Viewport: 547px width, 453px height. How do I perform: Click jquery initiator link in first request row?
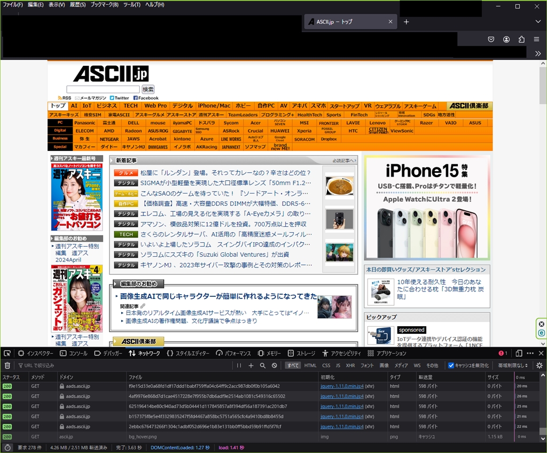coord(342,386)
